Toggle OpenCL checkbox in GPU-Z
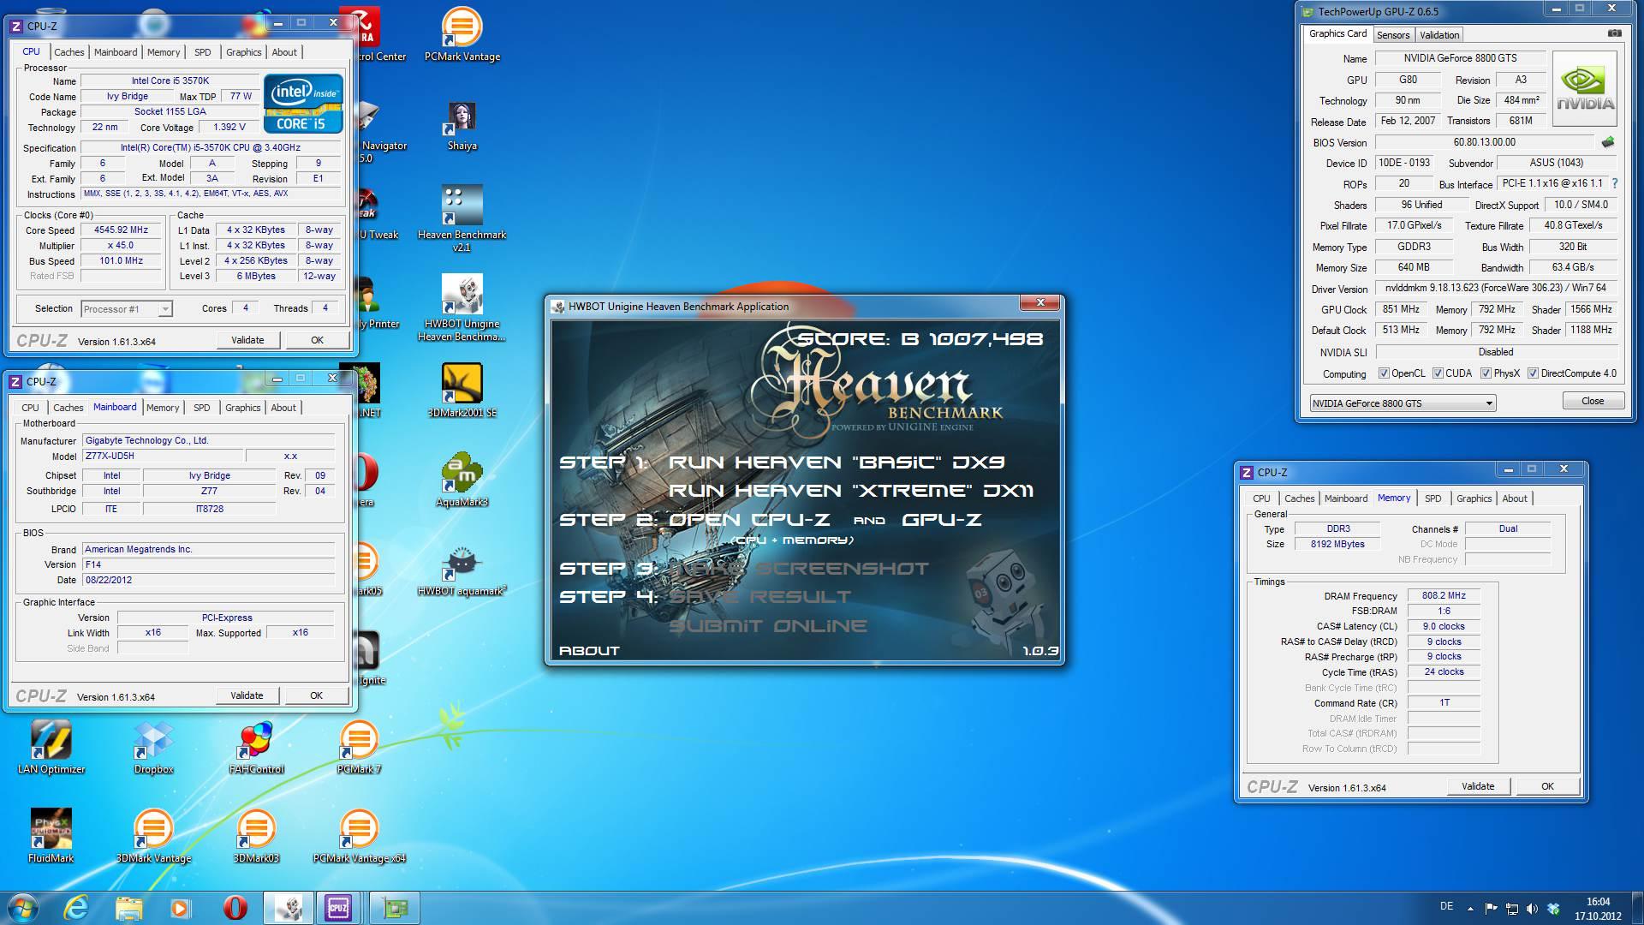The width and height of the screenshot is (1644, 925). point(1384,373)
